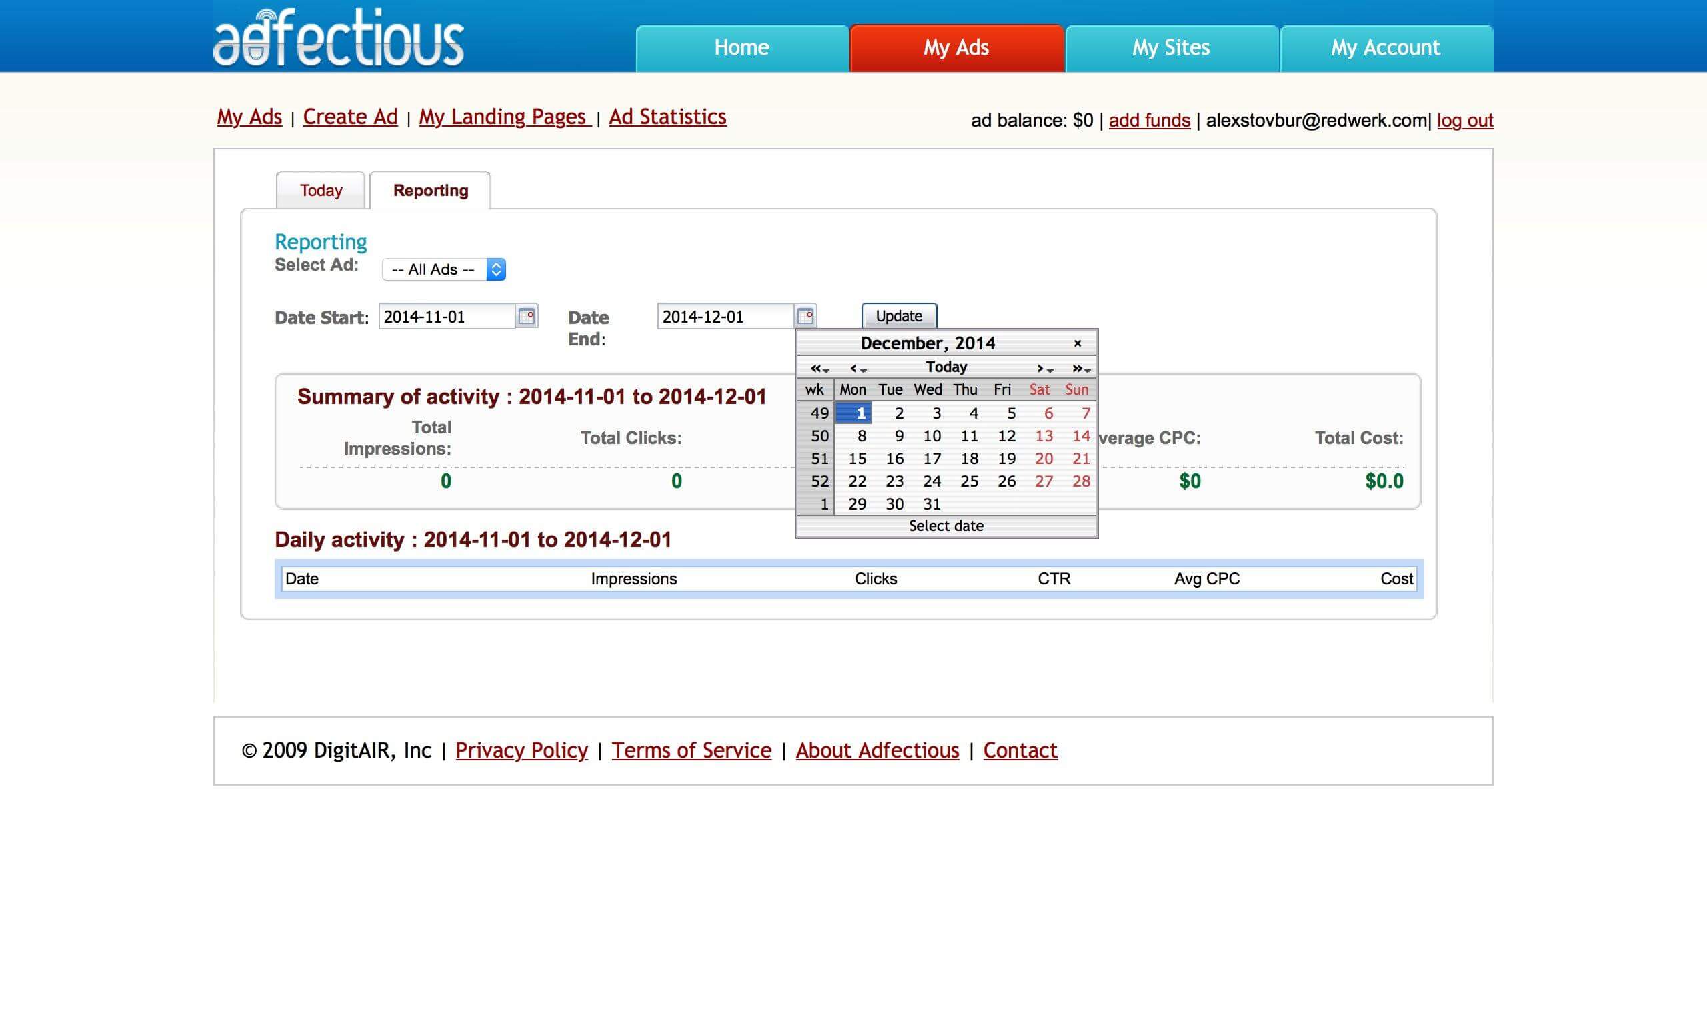Pick December 18 in the calendar
The width and height of the screenshot is (1707, 1015).
coord(965,459)
